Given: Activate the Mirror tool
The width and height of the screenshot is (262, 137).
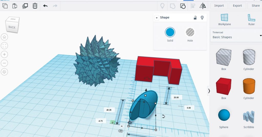Looking at the screenshot, I should (x=203, y=6).
